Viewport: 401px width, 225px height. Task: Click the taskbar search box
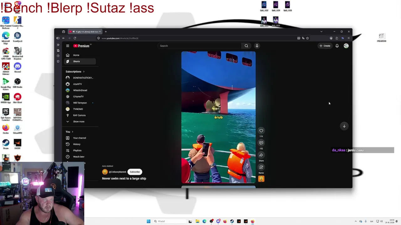tap(169, 221)
